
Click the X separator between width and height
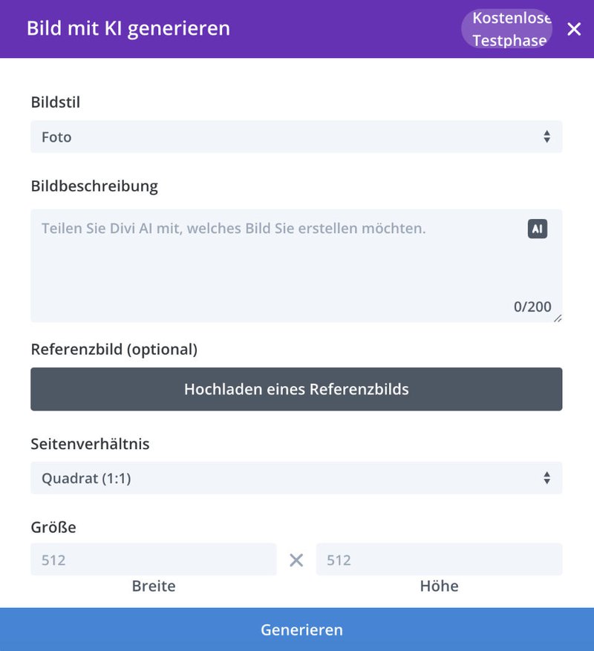[x=296, y=559]
